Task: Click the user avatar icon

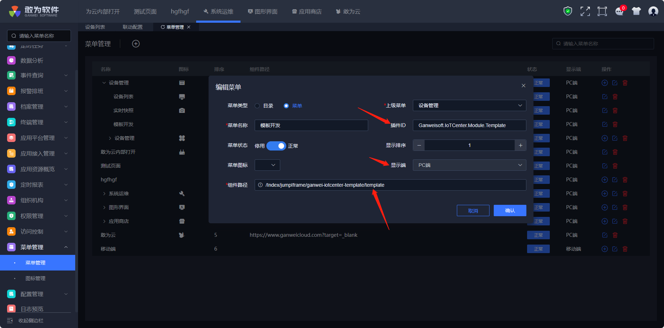Action: [653, 11]
